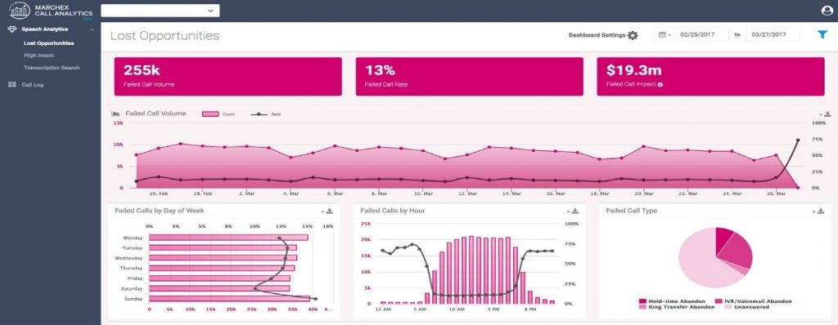Download the Failed Calls by Hour chart
Screen dimensions: 838x325
pyautogui.click(x=575, y=211)
